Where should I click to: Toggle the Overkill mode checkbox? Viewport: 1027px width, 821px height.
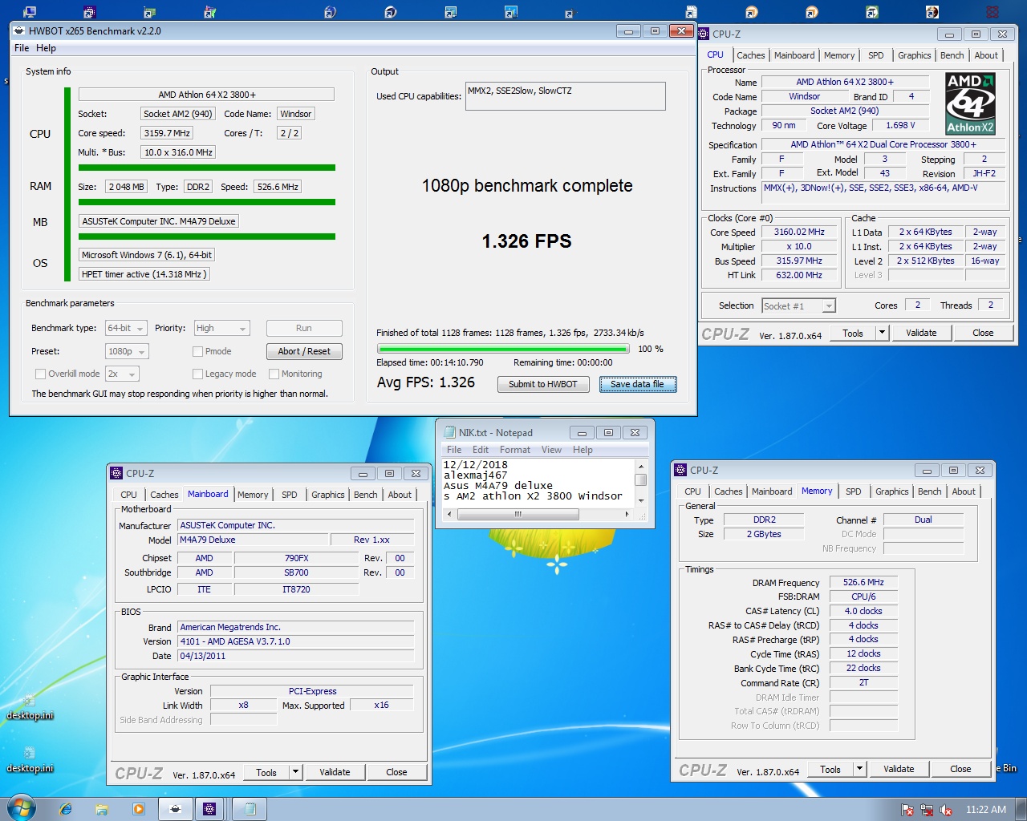[x=40, y=374]
